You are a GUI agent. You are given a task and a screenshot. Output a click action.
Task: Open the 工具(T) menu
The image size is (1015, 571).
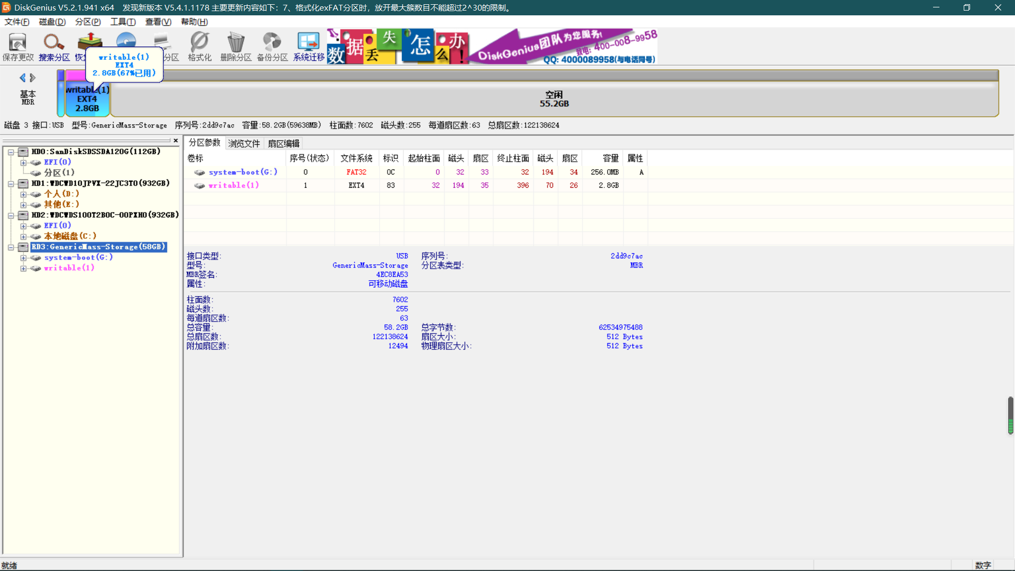(123, 22)
